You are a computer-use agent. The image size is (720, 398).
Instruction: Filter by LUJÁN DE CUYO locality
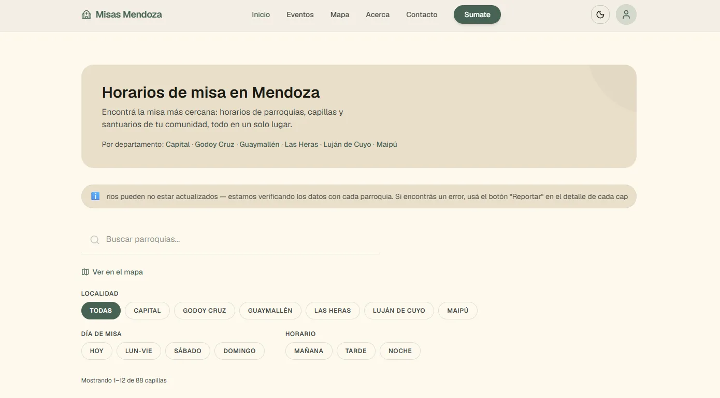pos(399,311)
